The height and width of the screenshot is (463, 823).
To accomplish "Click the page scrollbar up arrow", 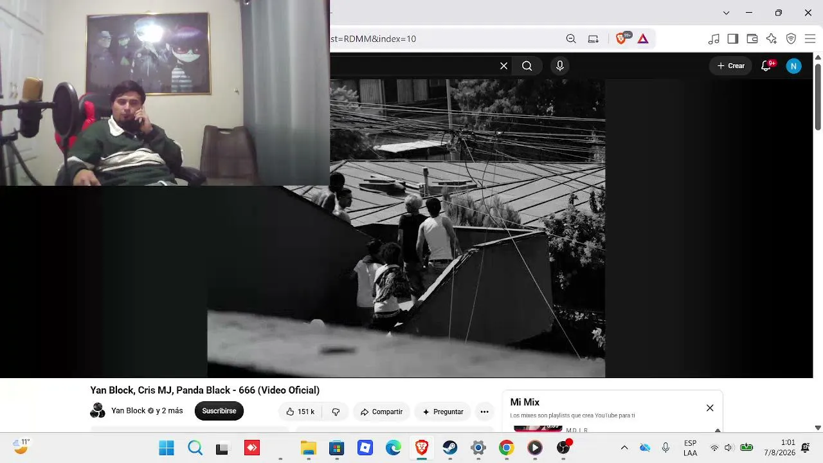I will click(x=818, y=57).
